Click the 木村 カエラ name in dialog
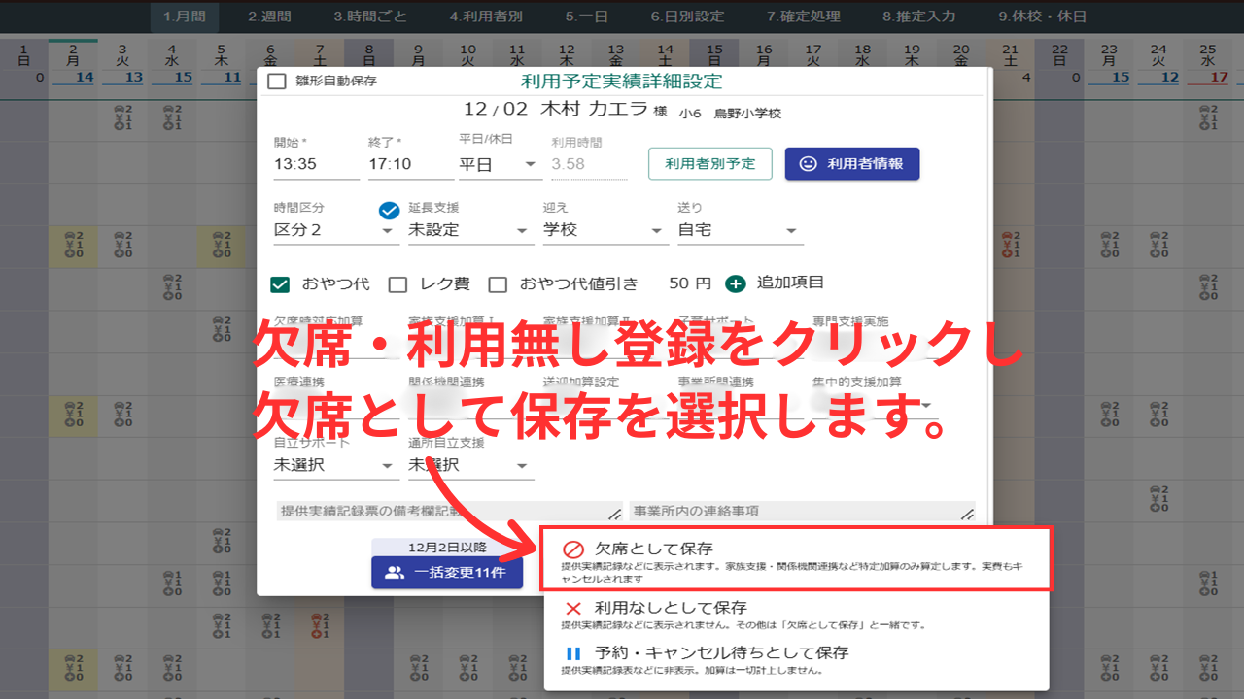Image resolution: width=1244 pixels, height=699 pixels. [594, 110]
